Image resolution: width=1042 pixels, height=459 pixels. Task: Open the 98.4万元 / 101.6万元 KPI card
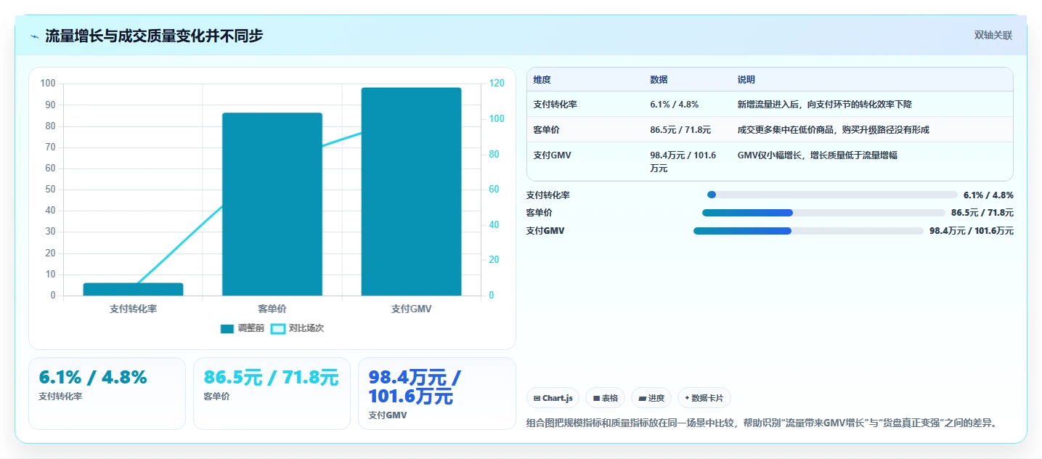pyautogui.click(x=437, y=394)
